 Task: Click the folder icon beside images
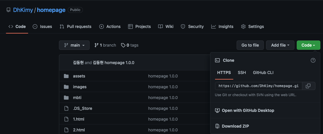66,87
